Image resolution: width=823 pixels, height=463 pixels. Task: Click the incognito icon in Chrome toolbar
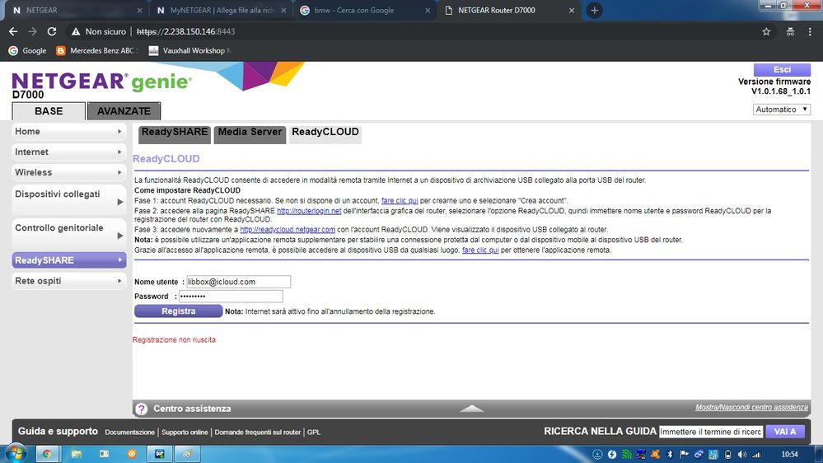[790, 31]
